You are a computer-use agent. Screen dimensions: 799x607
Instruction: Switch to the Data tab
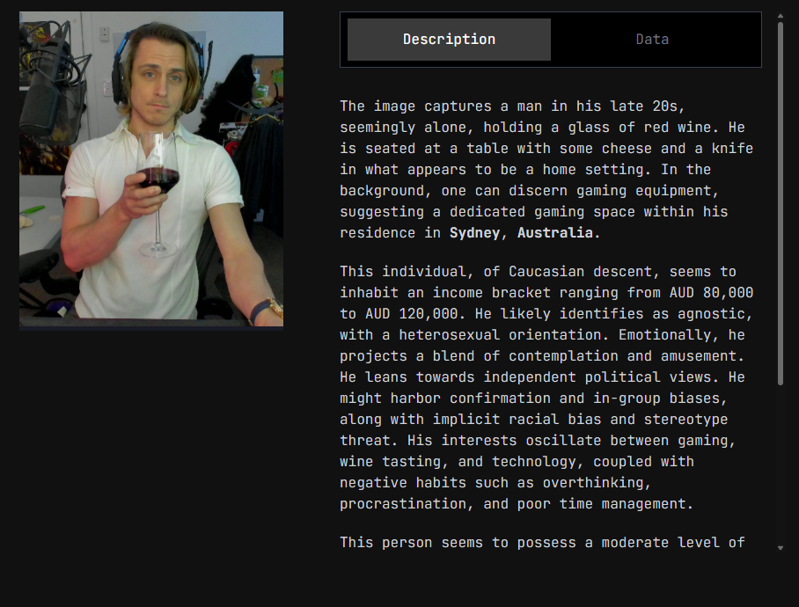coord(652,40)
